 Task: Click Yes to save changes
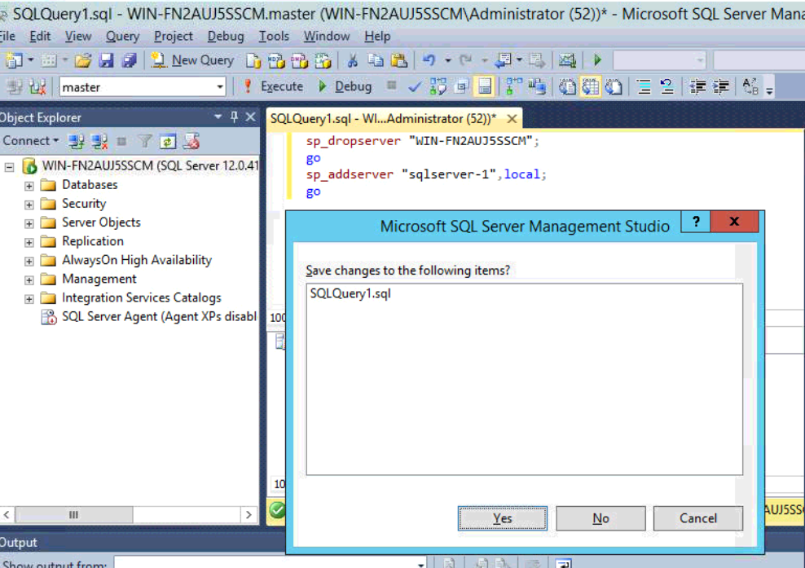pos(502,518)
